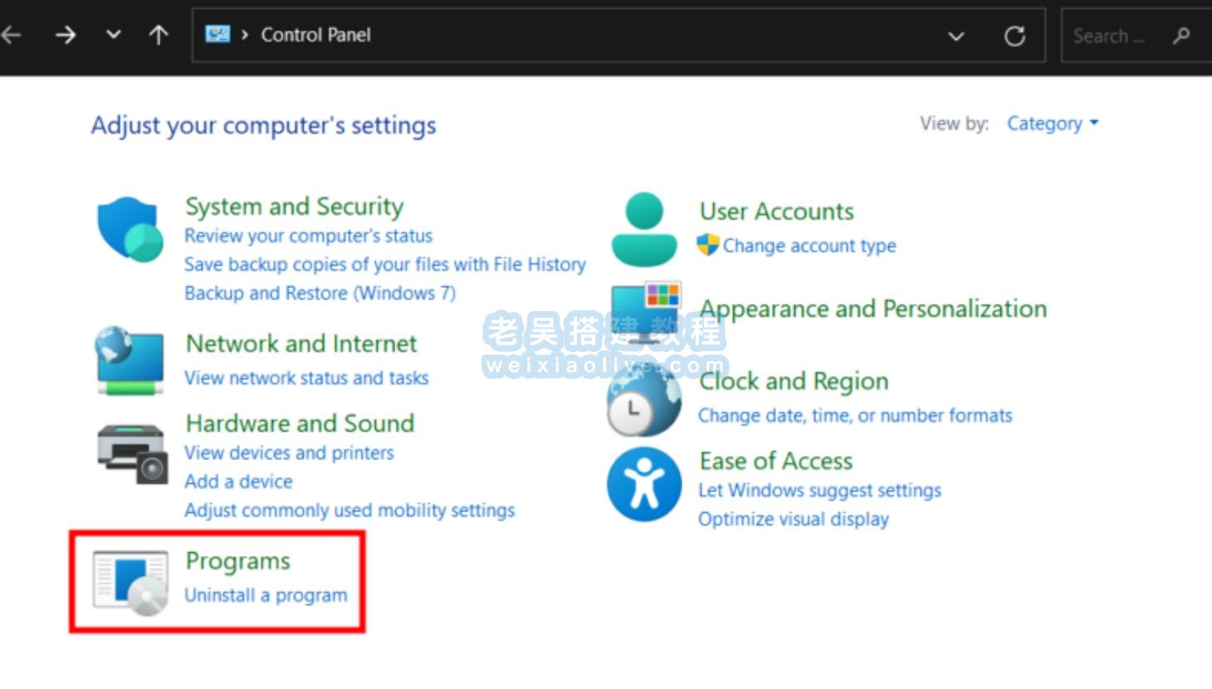This screenshot has width=1212, height=689.
Task: Open the View by Category dropdown
Action: pos(1052,124)
